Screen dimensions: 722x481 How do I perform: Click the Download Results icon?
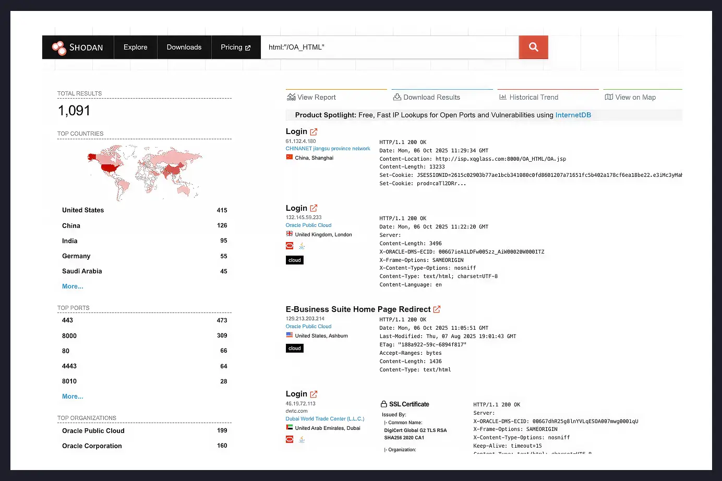tap(396, 97)
